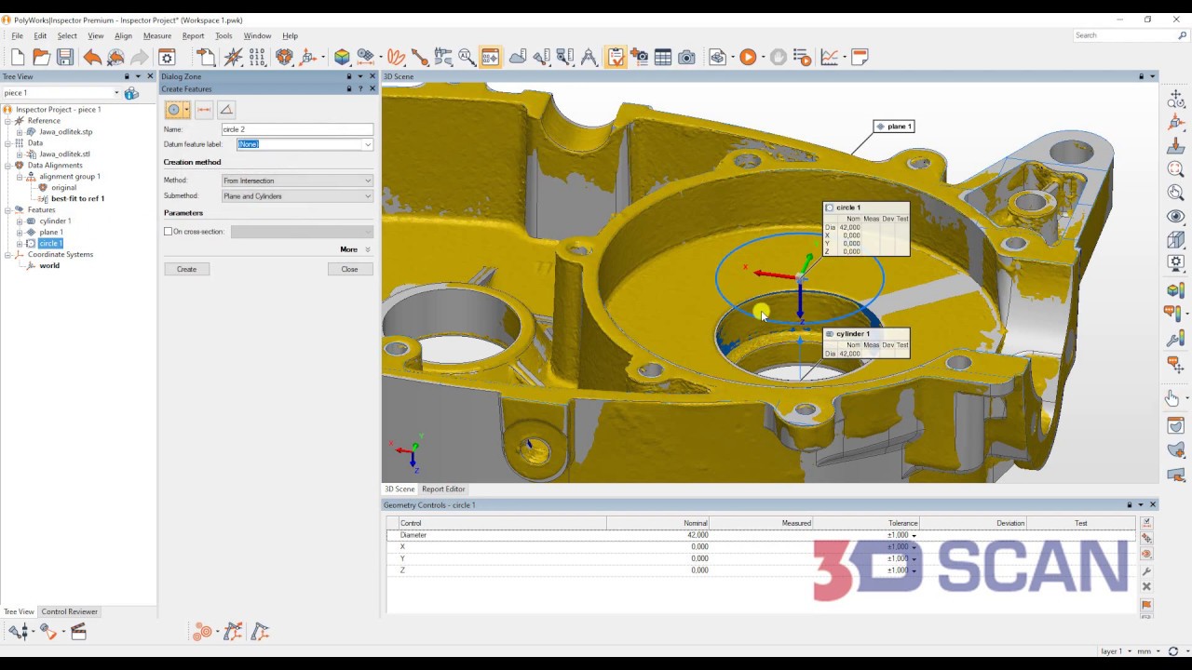Open the Measure menu

click(x=156, y=35)
